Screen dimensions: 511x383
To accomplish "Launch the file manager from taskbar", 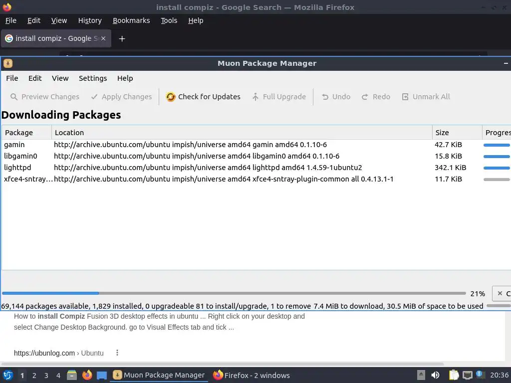I will point(72,375).
